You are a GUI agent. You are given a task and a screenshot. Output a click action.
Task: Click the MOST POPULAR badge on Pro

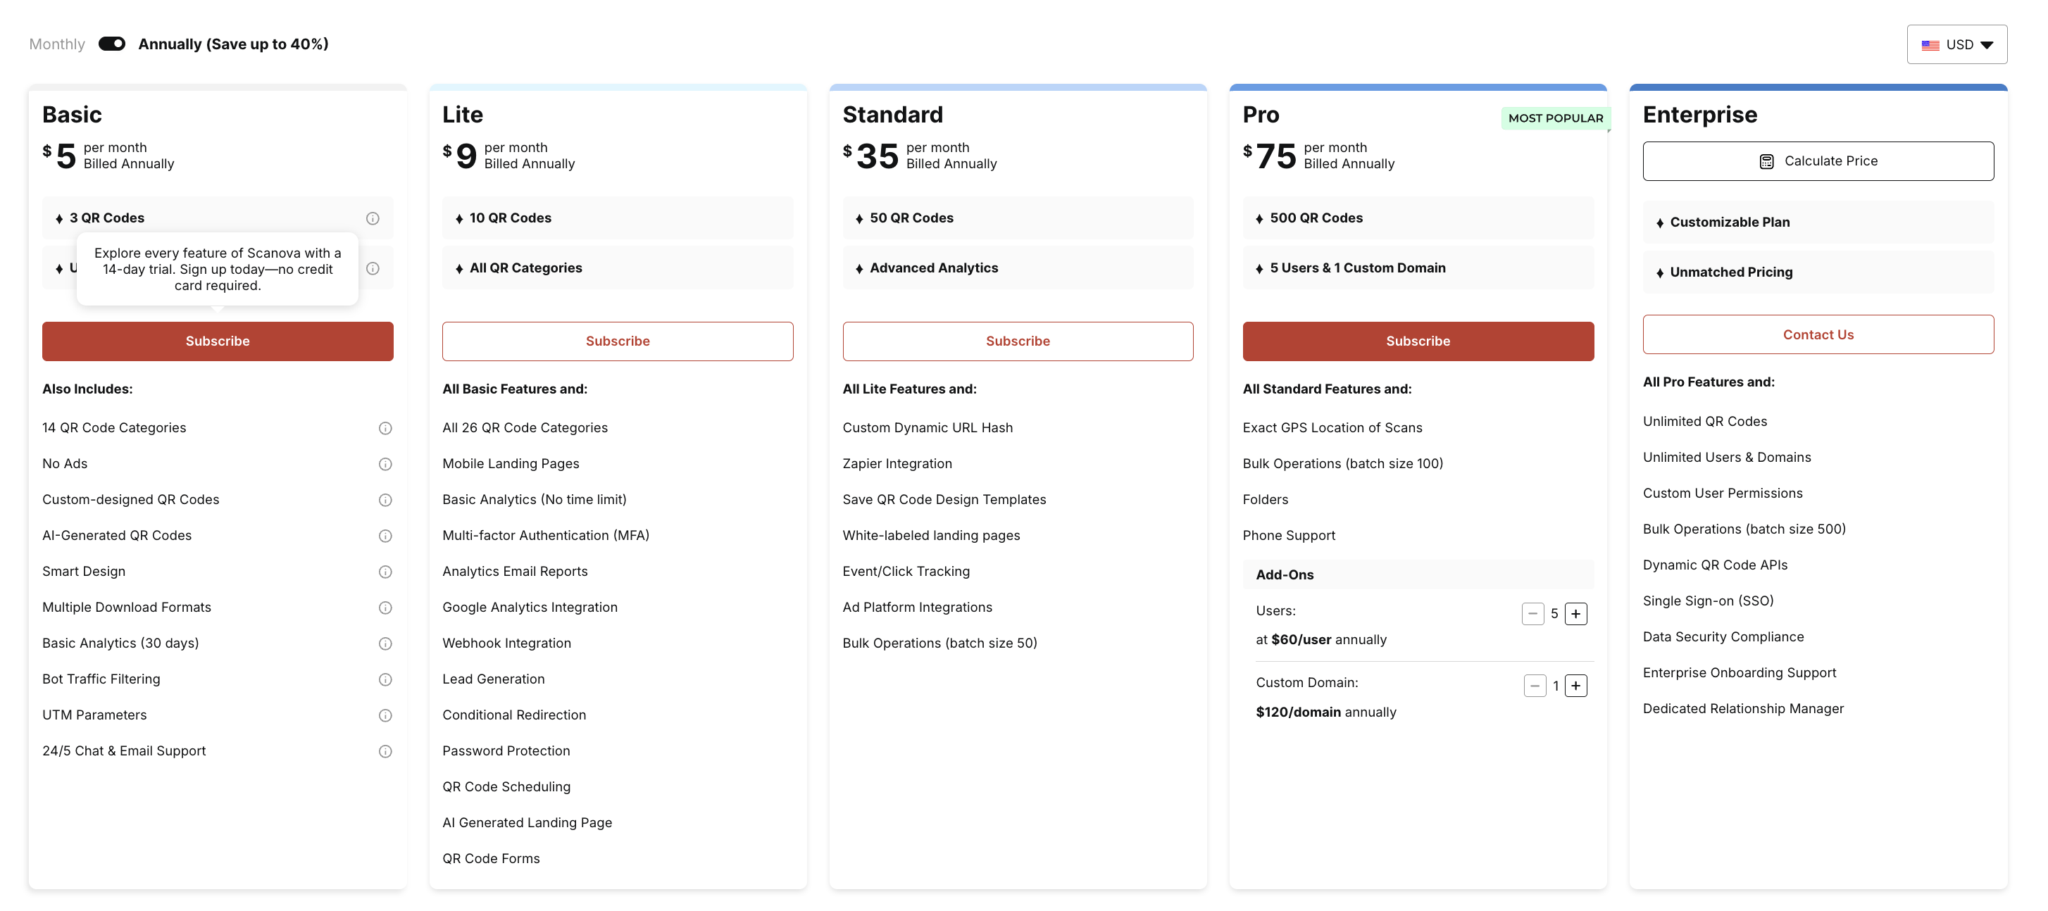point(1555,118)
